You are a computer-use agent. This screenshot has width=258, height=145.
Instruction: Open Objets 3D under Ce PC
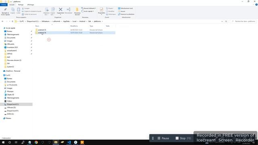pyautogui.click(x=10, y=95)
